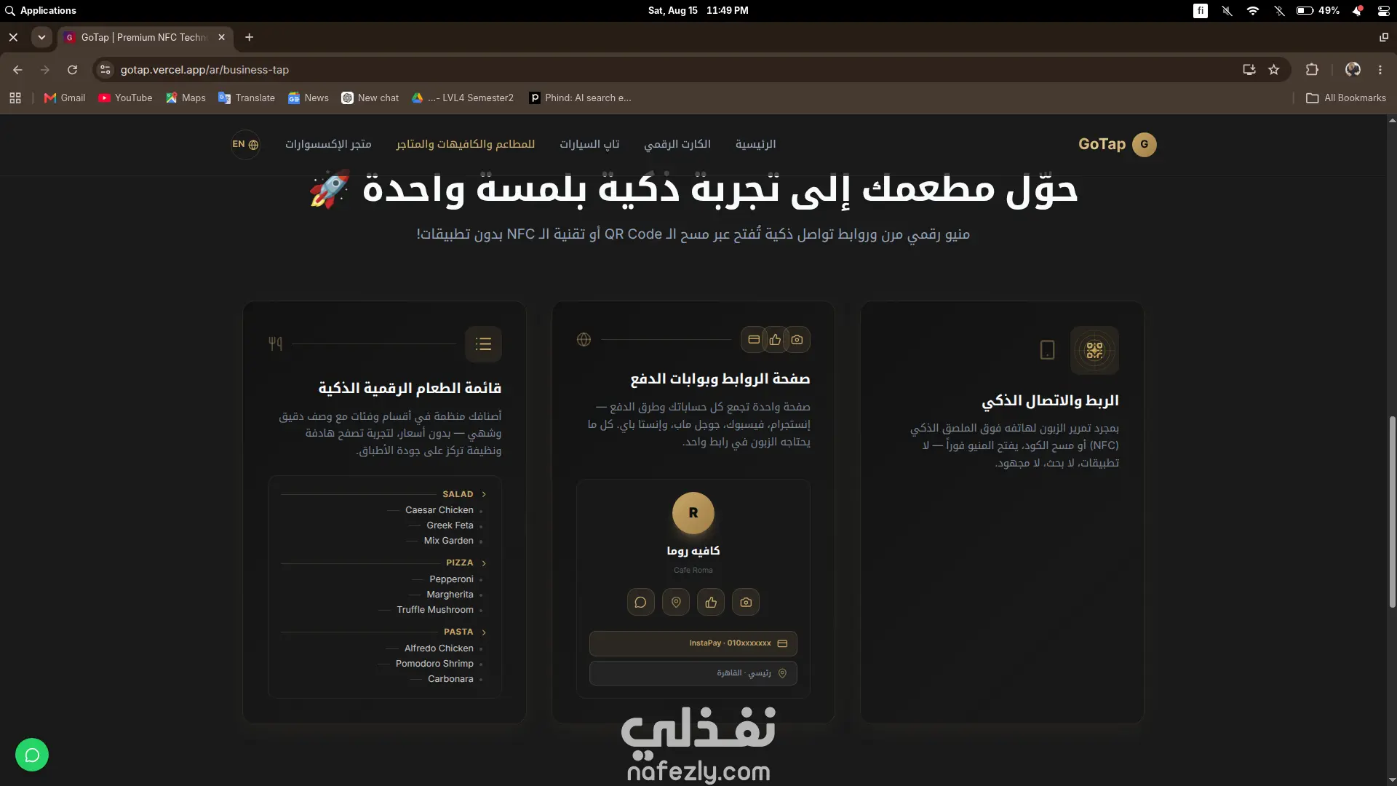Install the app via address bar icon
1397x786 pixels.
pyautogui.click(x=1249, y=70)
